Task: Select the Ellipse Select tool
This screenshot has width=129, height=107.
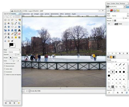Action: point(9,20)
